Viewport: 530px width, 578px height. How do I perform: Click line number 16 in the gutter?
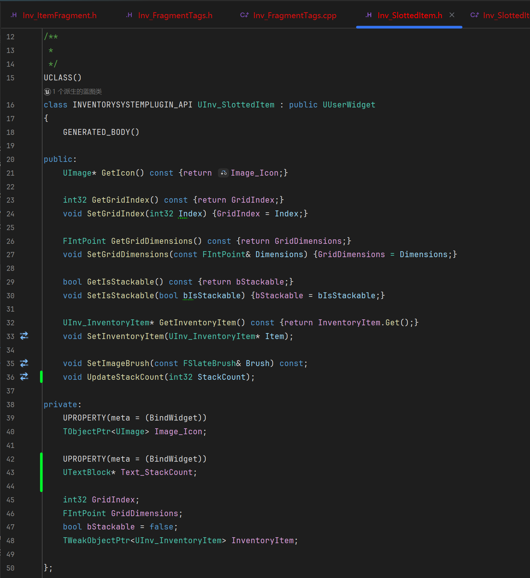(x=10, y=105)
